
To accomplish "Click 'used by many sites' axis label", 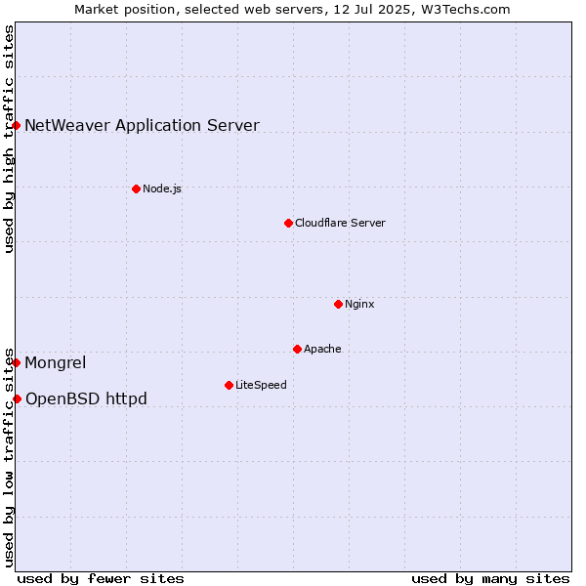I will click(490, 579).
